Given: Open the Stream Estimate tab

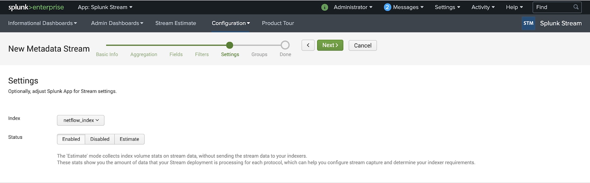Looking at the screenshot, I should coord(176,23).
